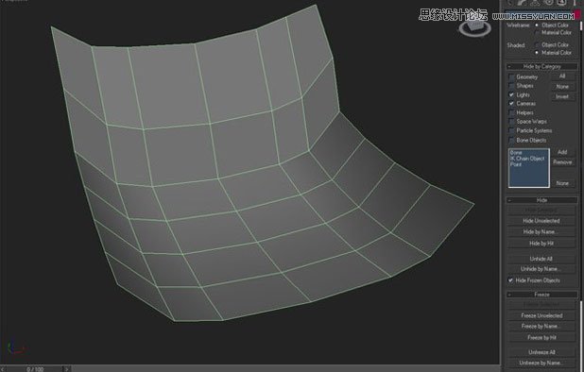Click Add next to the category list
Image resolution: width=584 pixels, height=372 pixels.
click(x=562, y=152)
